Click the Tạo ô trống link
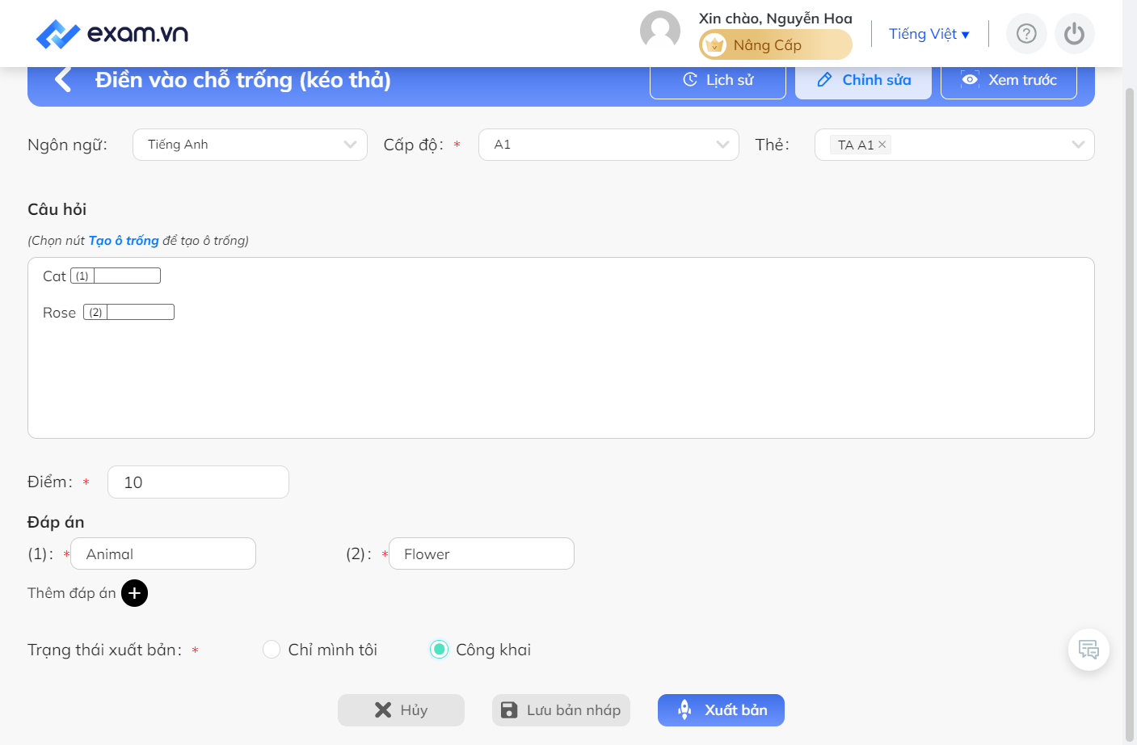This screenshot has width=1137, height=745. pos(124,241)
